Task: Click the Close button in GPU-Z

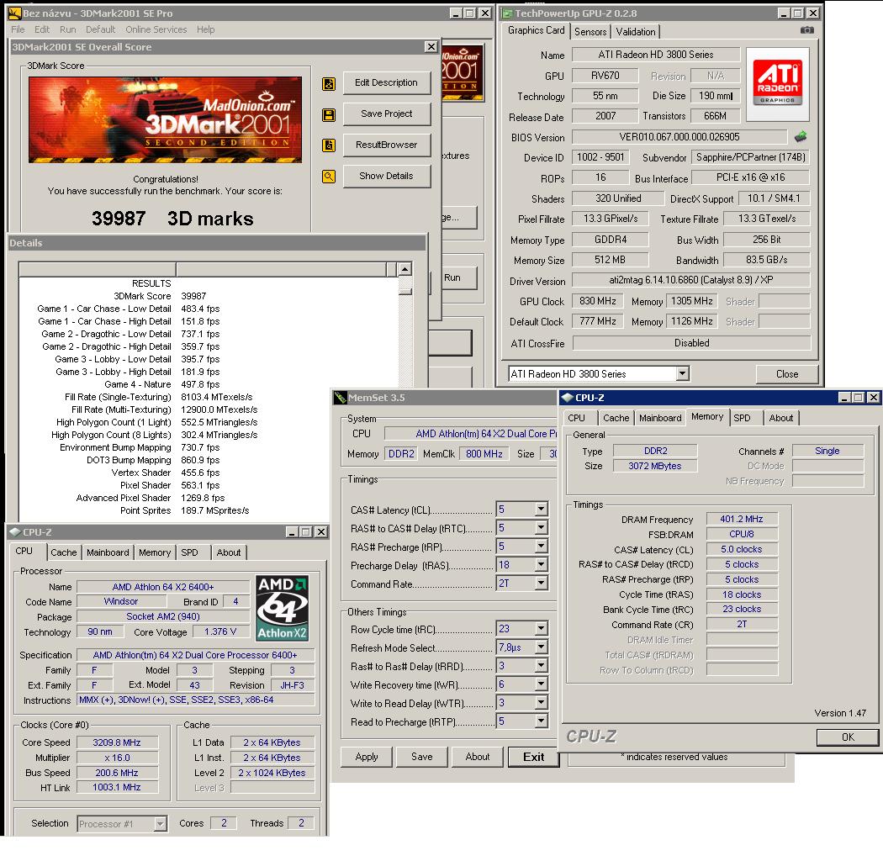Action: [786, 374]
